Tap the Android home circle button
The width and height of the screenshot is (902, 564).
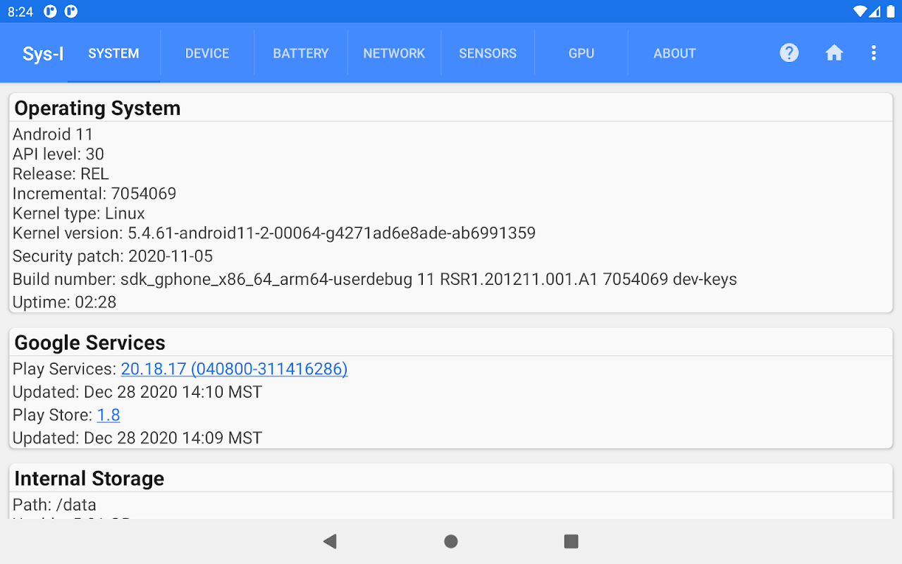pos(451,541)
